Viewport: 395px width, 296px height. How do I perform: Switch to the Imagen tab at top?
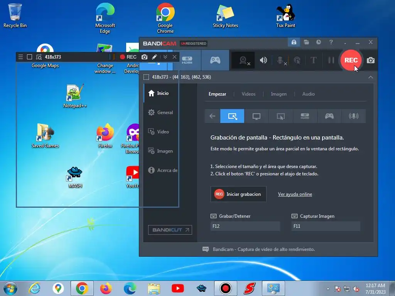click(279, 94)
